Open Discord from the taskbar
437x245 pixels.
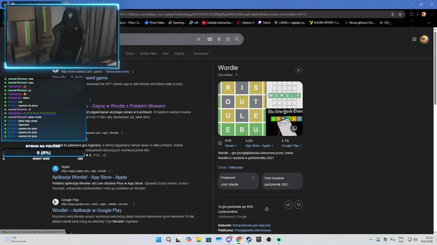[229, 240]
